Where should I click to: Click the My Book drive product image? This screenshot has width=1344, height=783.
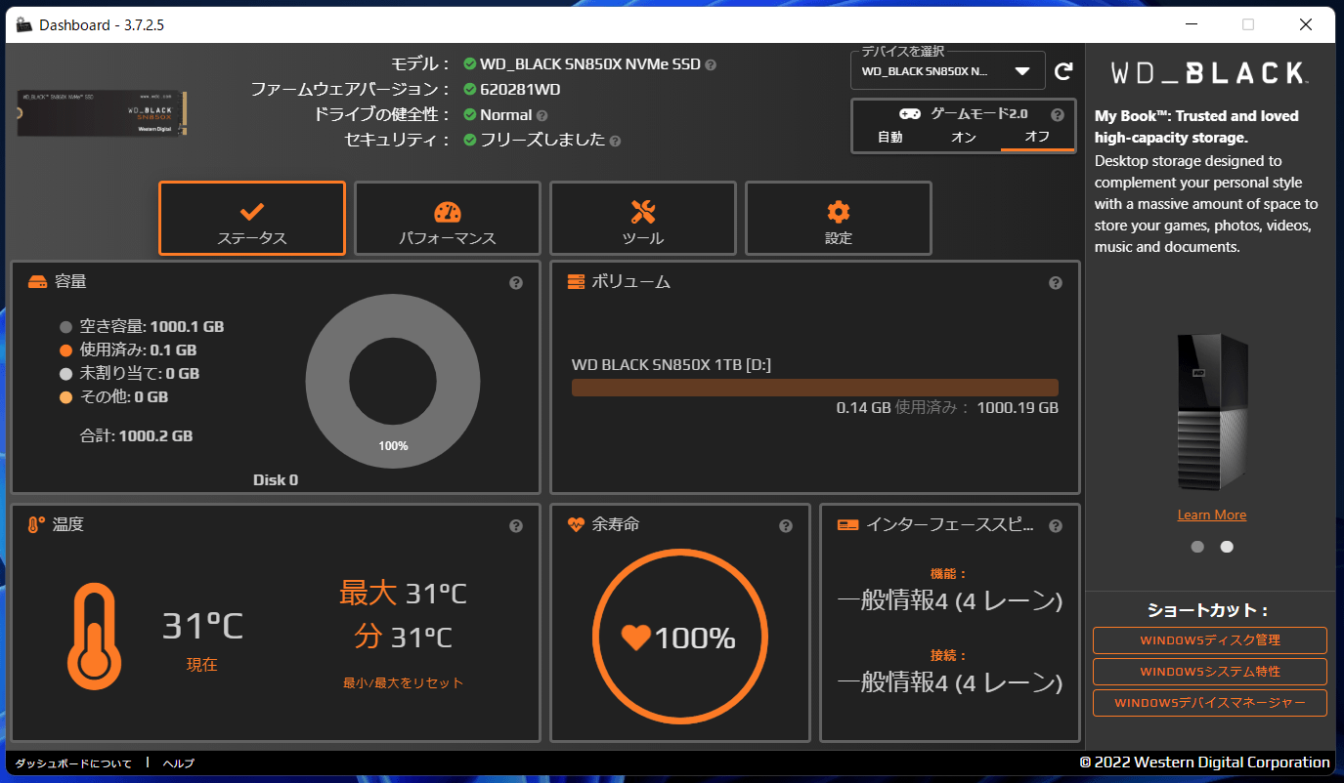pyautogui.click(x=1212, y=412)
